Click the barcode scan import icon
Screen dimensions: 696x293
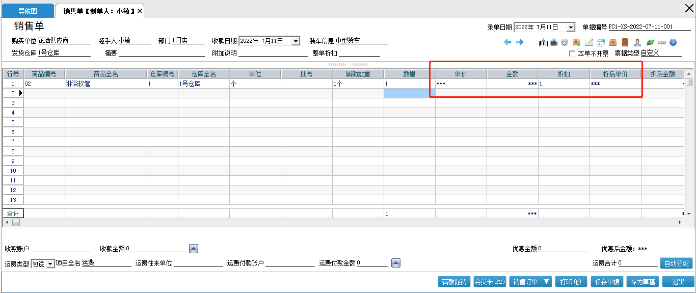click(x=543, y=43)
